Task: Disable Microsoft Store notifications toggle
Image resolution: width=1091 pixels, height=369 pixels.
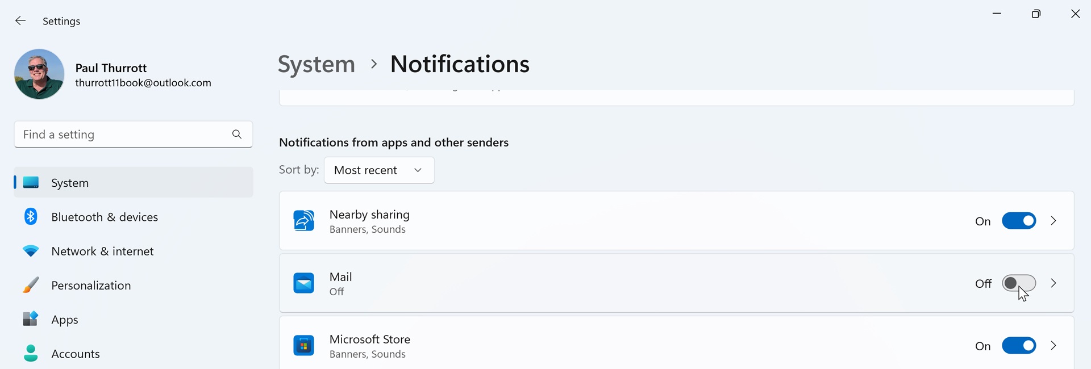Action: pos(1018,346)
